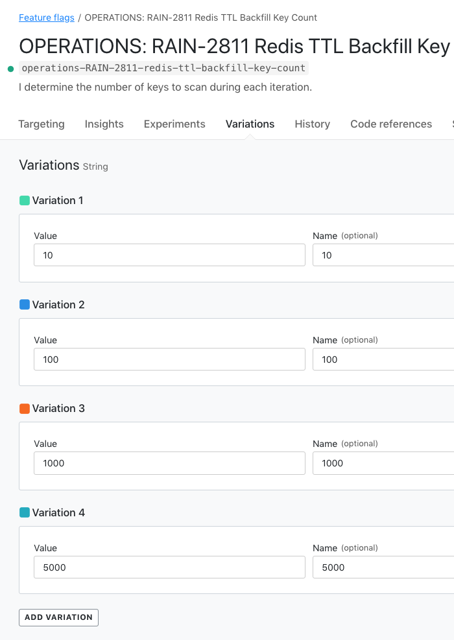Open the Code references tab
The width and height of the screenshot is (454, 640).
click(390, 124)
